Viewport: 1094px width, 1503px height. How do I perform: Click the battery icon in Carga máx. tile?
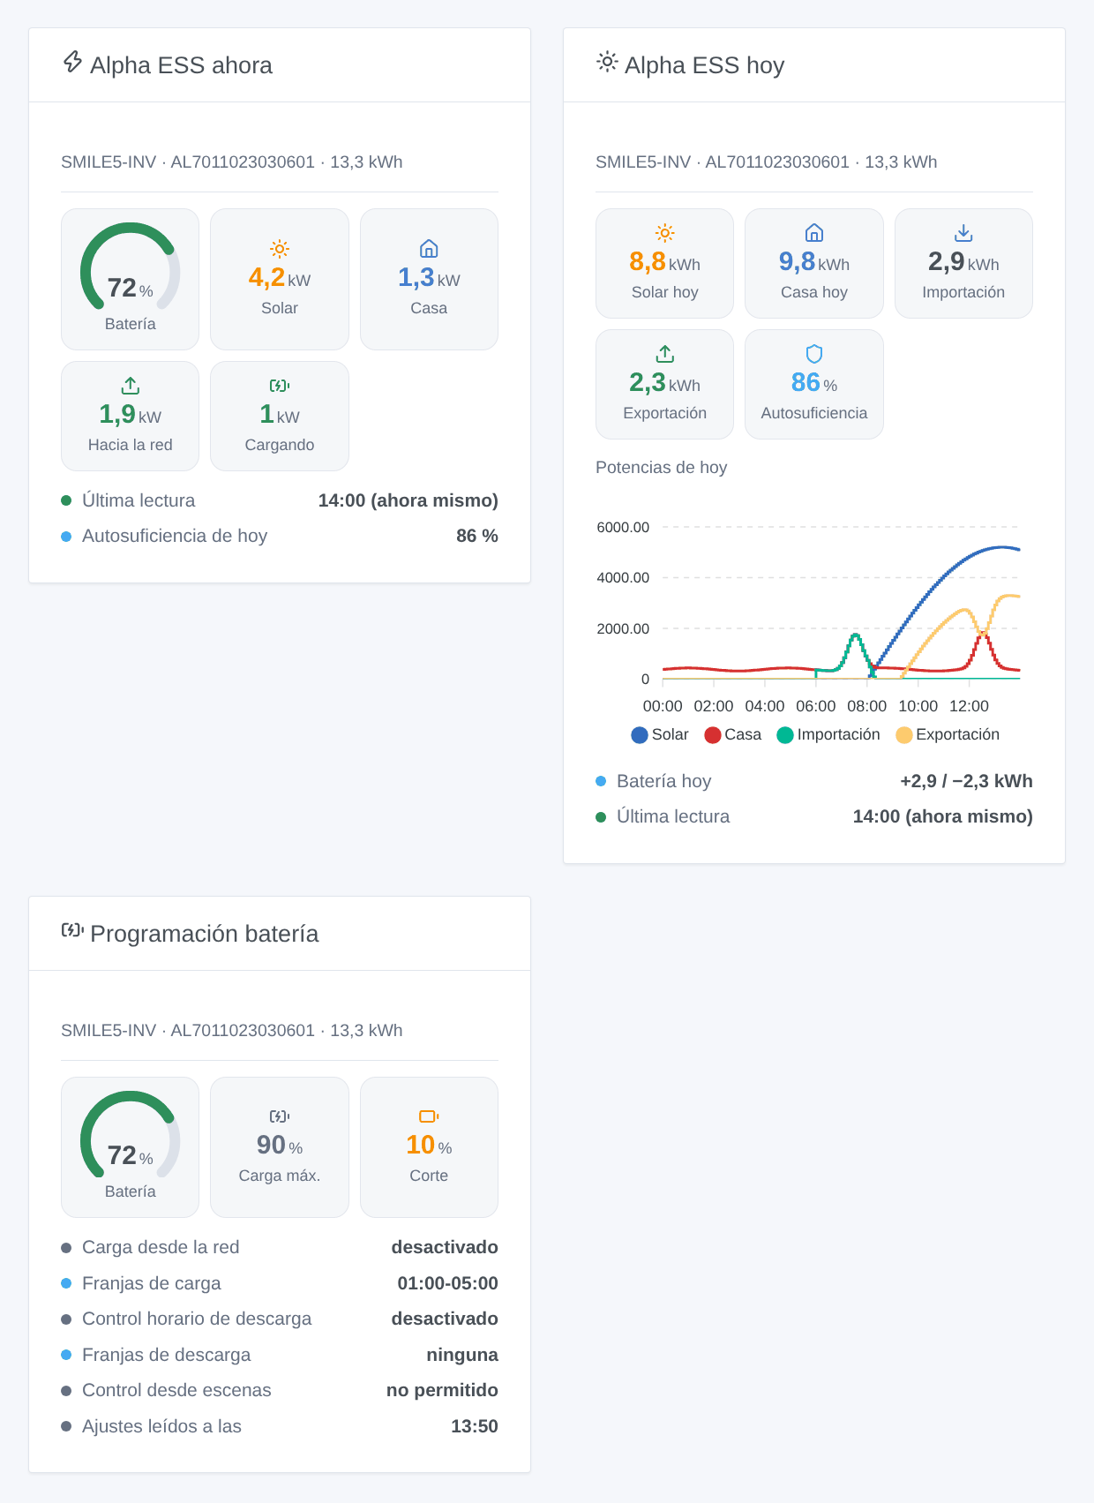[x=280, y=1116]
